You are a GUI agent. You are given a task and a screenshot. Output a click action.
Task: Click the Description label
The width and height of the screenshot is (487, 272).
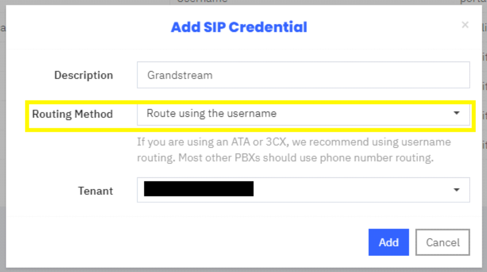pos(83,75)
